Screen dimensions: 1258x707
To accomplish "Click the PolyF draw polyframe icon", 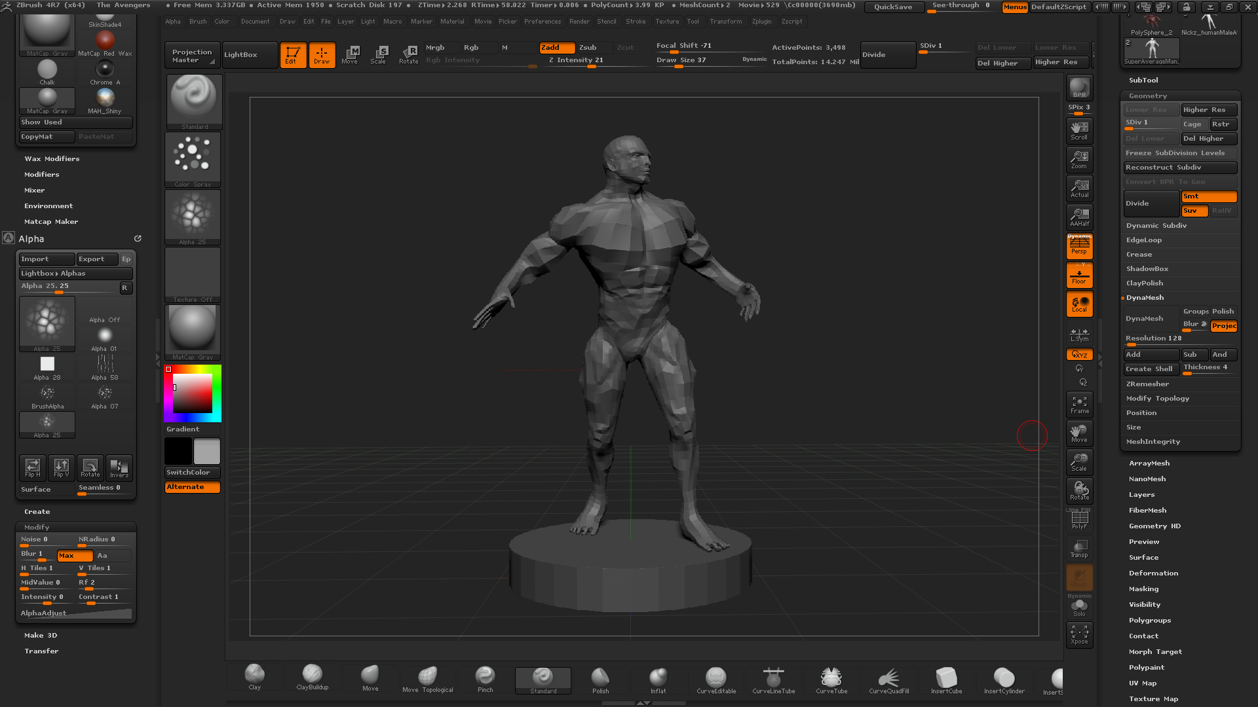I will click(x=1079, y=520).
